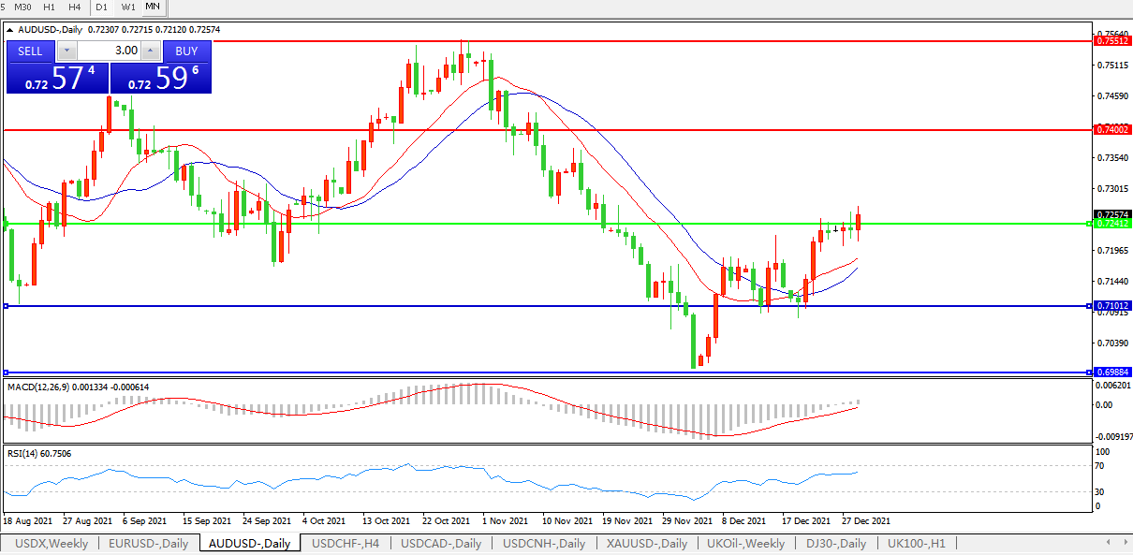Image resolution: width=1133 pixels, height=555 pixels.
Task: Select the W1 weekly timeframe
Action: point(128,7)
